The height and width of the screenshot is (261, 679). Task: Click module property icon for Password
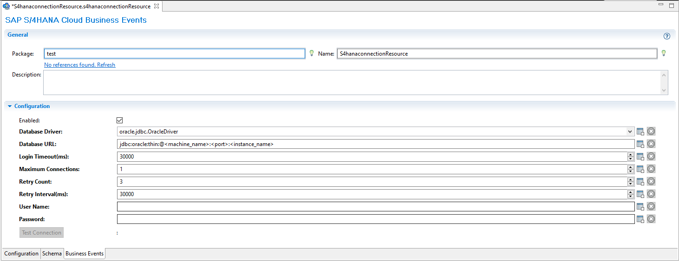(640, 219)
